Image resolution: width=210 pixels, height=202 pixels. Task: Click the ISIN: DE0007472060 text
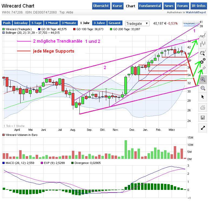pyautogui.click(x=41, y=12)
